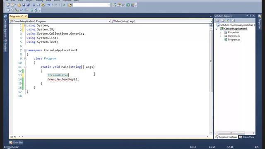The height and width of the screenshot is (149, 265).
Task: Start debugging with the green play arrow
Action: (x=64, y=5)
